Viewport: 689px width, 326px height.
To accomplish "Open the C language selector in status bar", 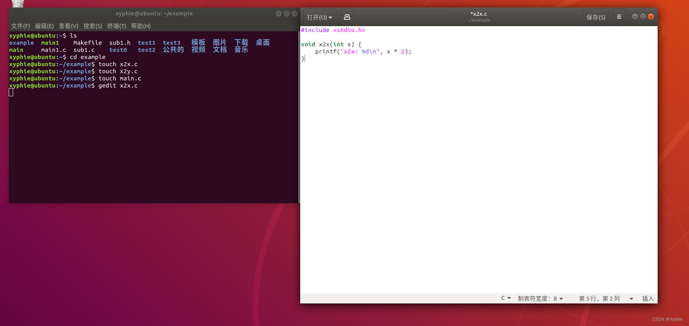I will pos(506,298).
